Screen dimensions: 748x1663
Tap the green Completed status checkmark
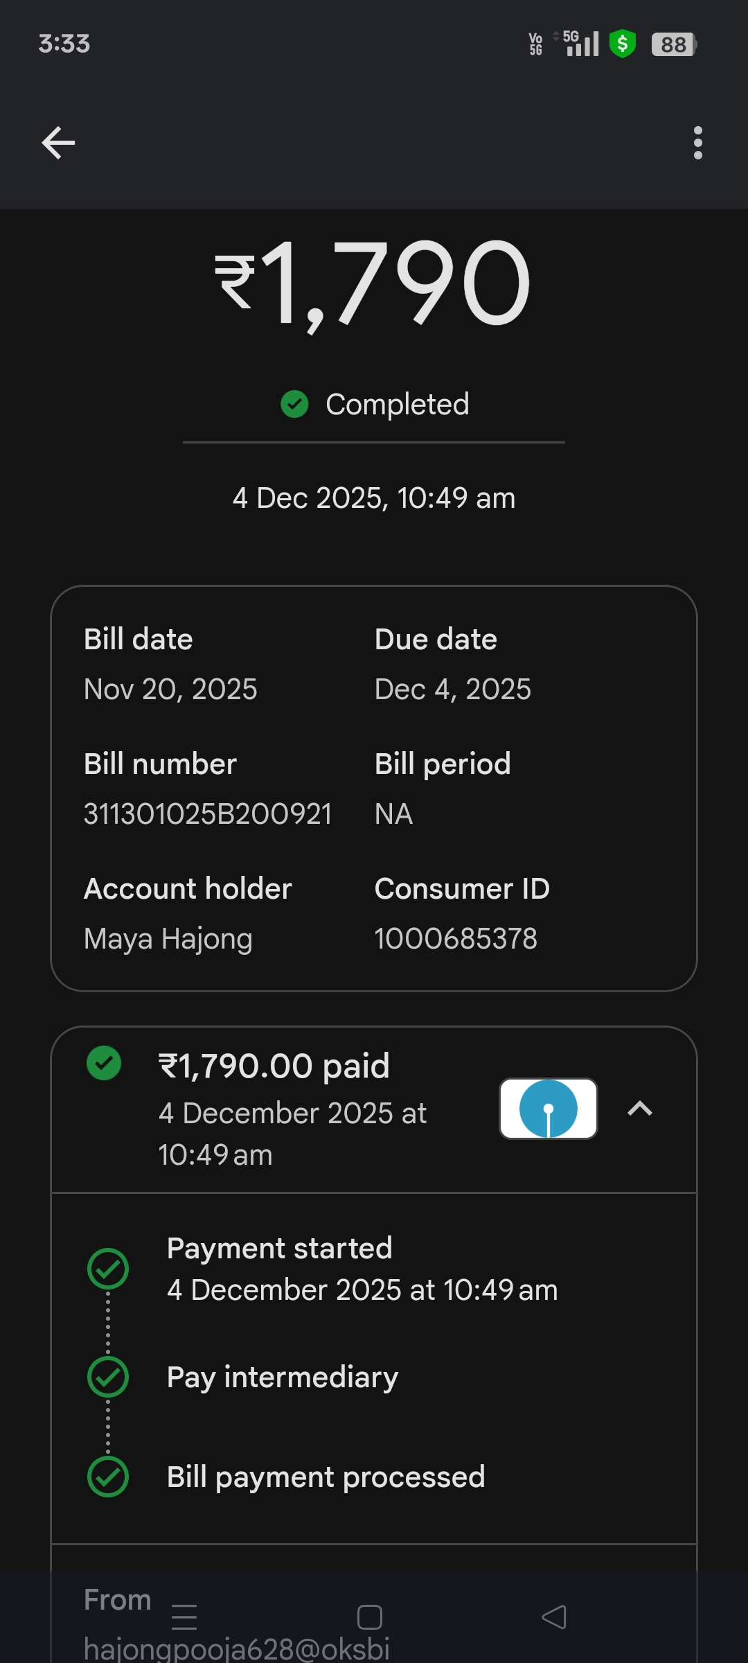[294, 404]
